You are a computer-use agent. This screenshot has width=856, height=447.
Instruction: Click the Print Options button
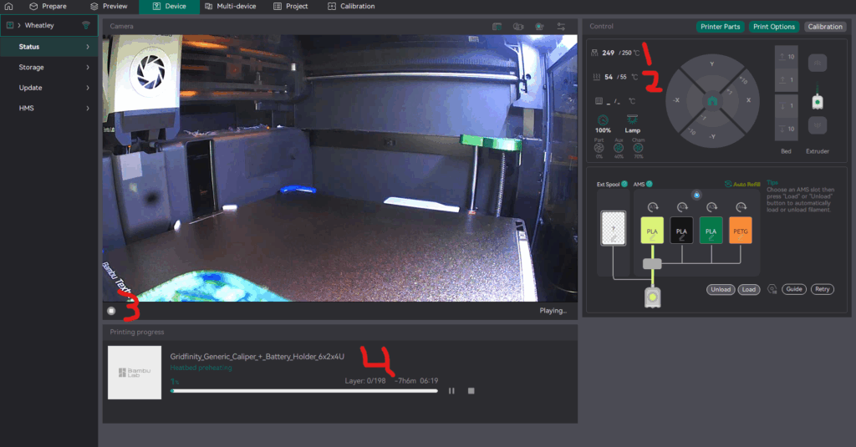click(x=773, y=27)
